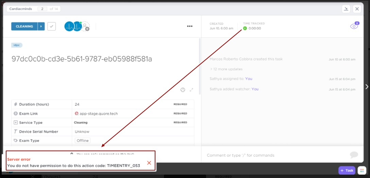Image resolution: width=370 pixels, height=178 pixels.
Task: Click the comment speech bubble icon
Action: [354, 155]
